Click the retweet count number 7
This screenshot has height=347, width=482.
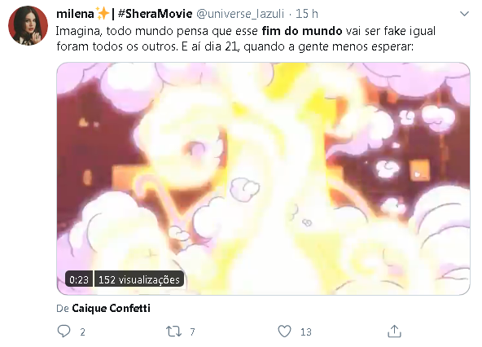pyautogui.click(x=192, y=332)
